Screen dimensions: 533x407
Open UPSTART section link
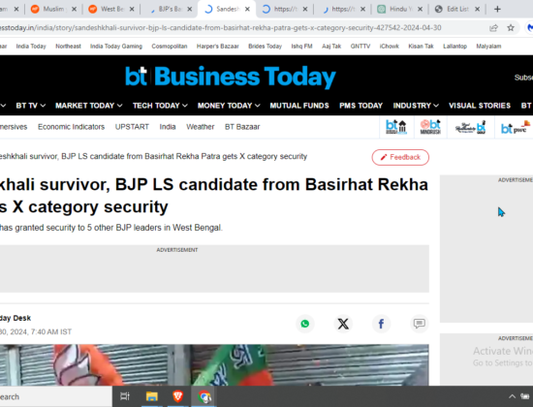point(132,127)
